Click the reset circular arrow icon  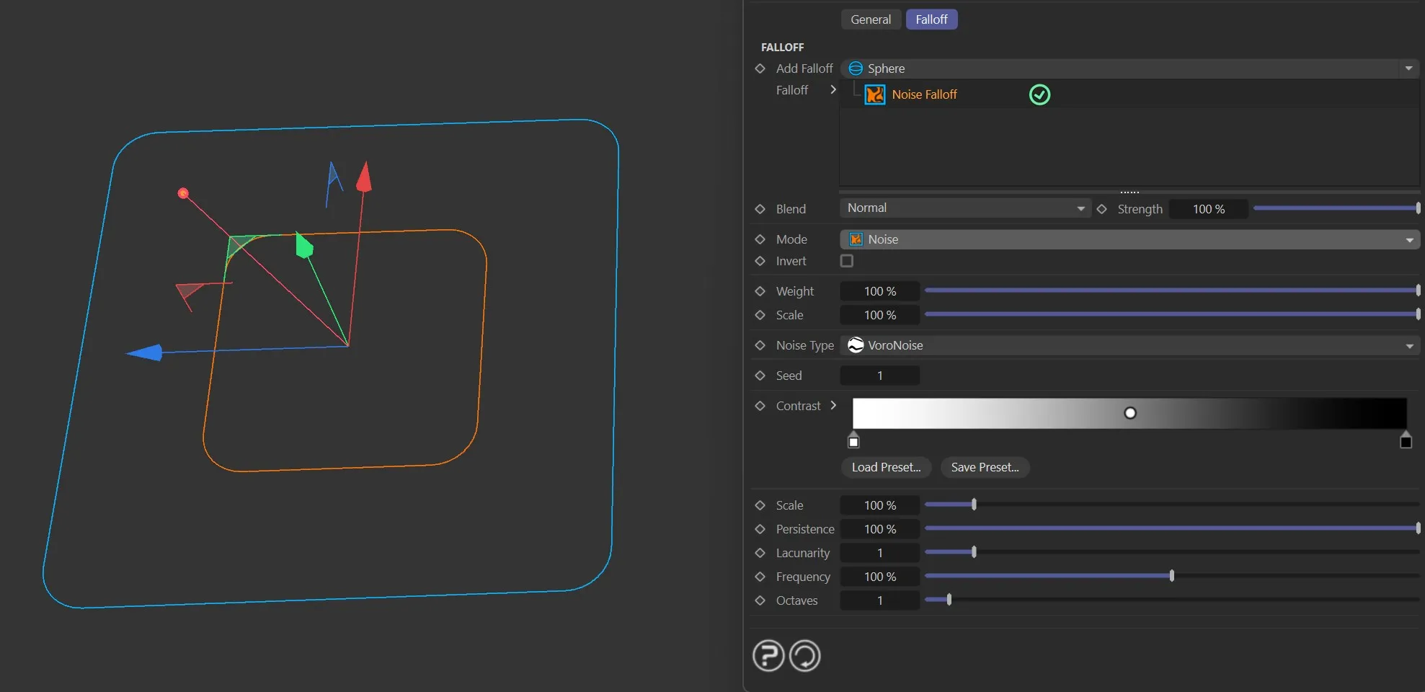pyautogui.click(x=804, y=656)
